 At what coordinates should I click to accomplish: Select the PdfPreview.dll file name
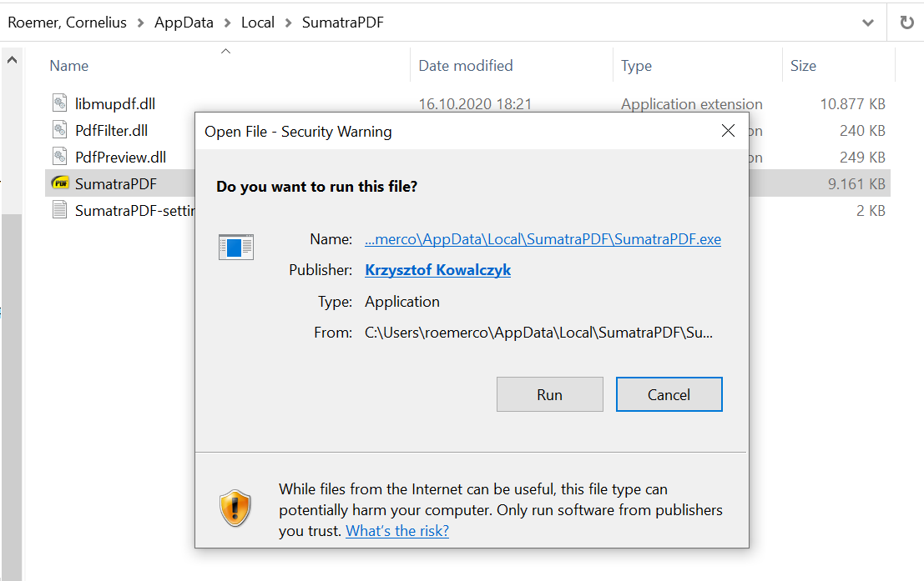tap(120, 157)
